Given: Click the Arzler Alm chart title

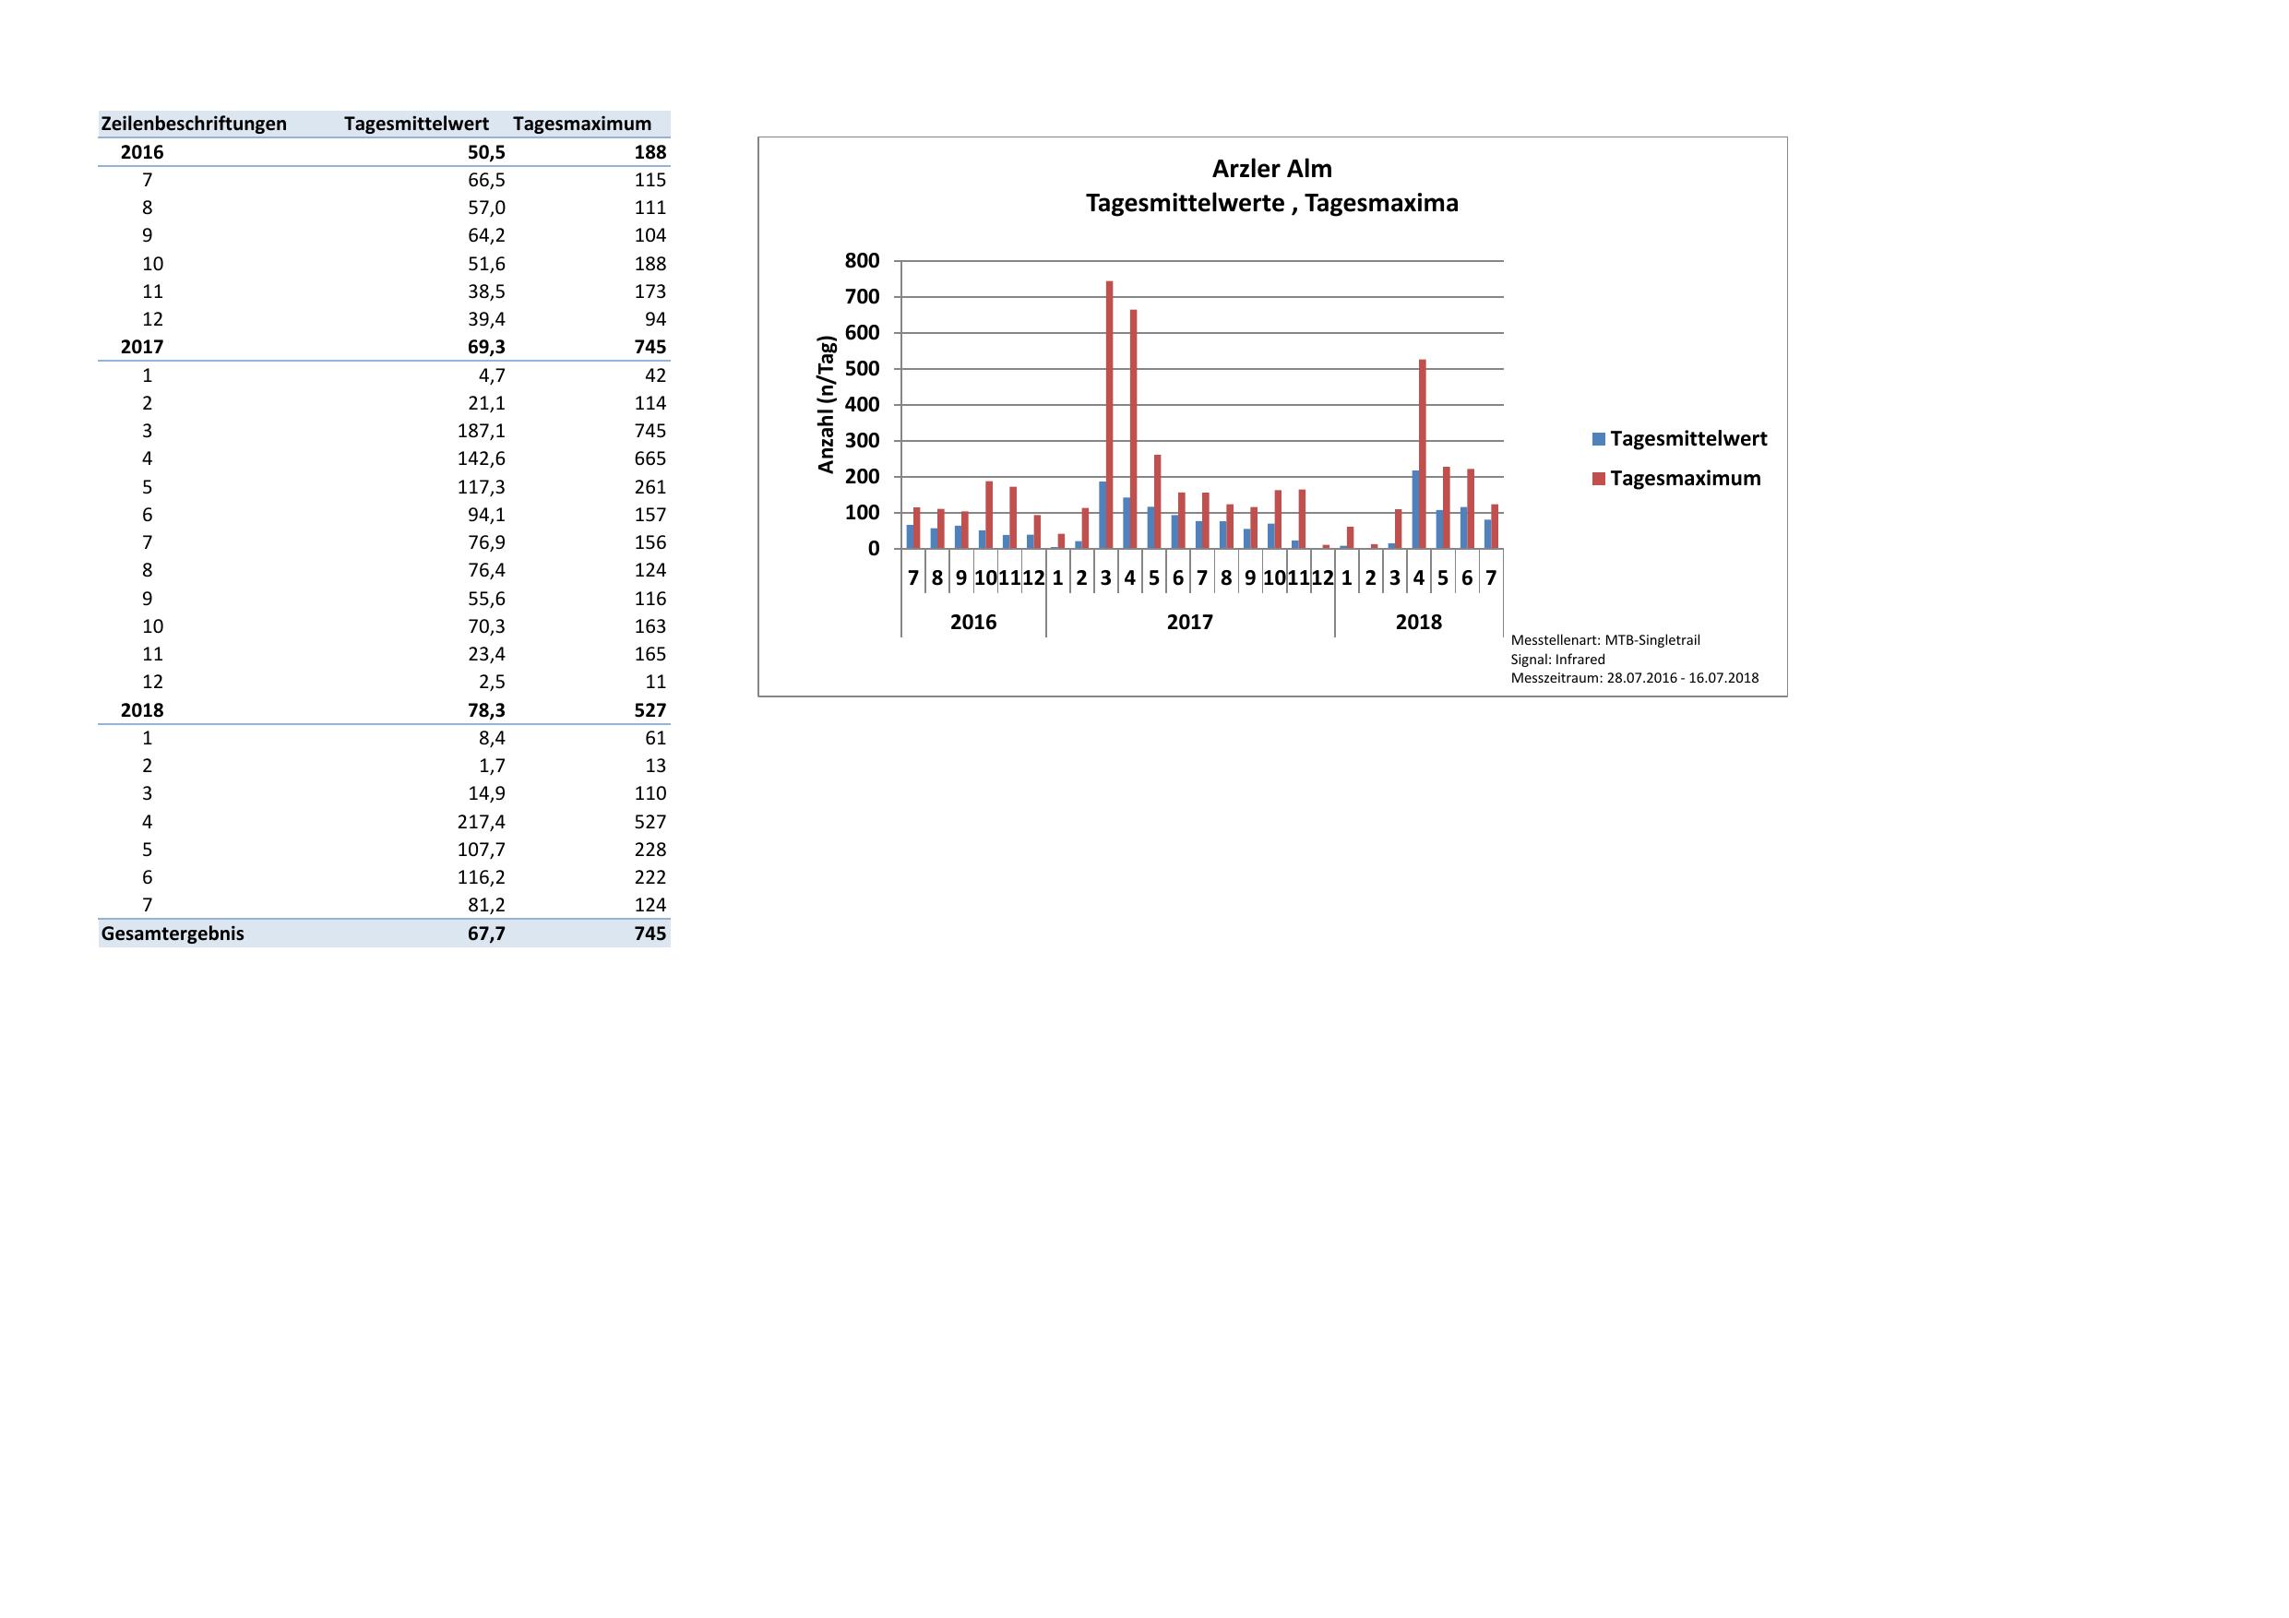Looking at the screenshot, I should 1271,169.
